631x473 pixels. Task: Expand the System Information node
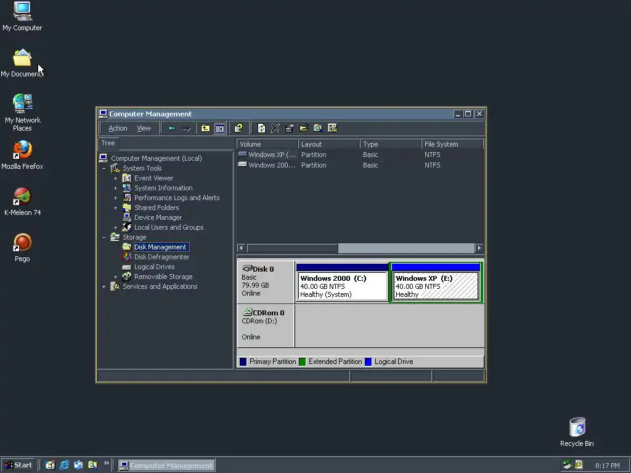115,188
